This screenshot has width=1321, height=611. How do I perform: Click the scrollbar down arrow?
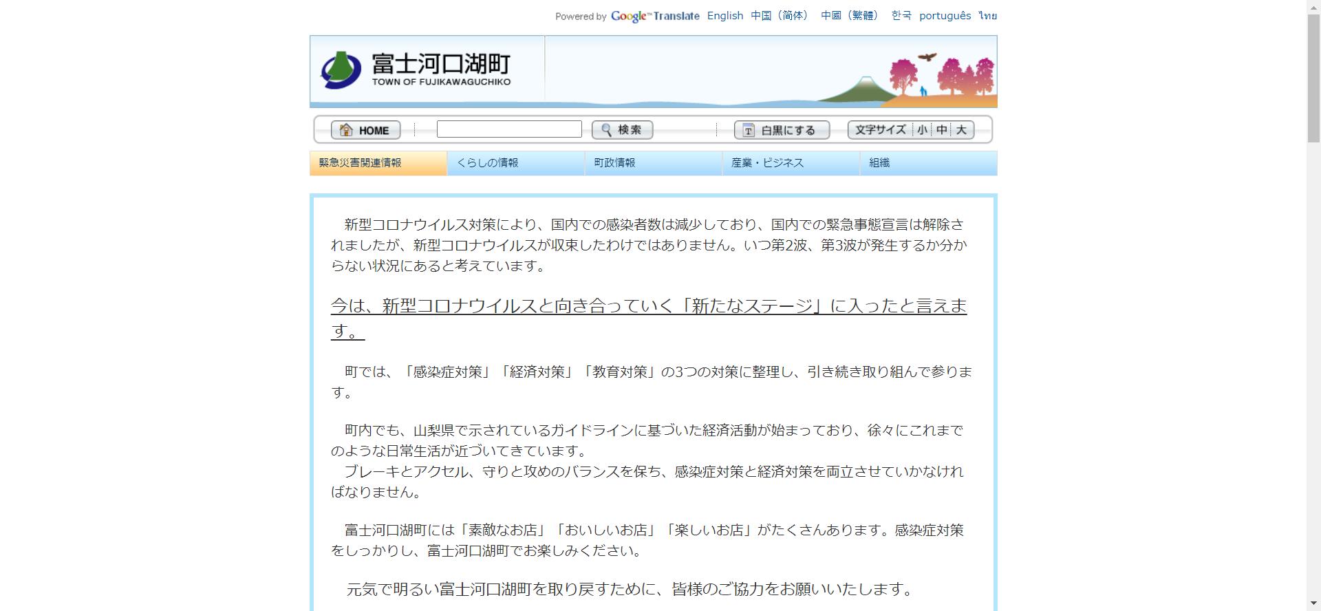(1314, 604)
